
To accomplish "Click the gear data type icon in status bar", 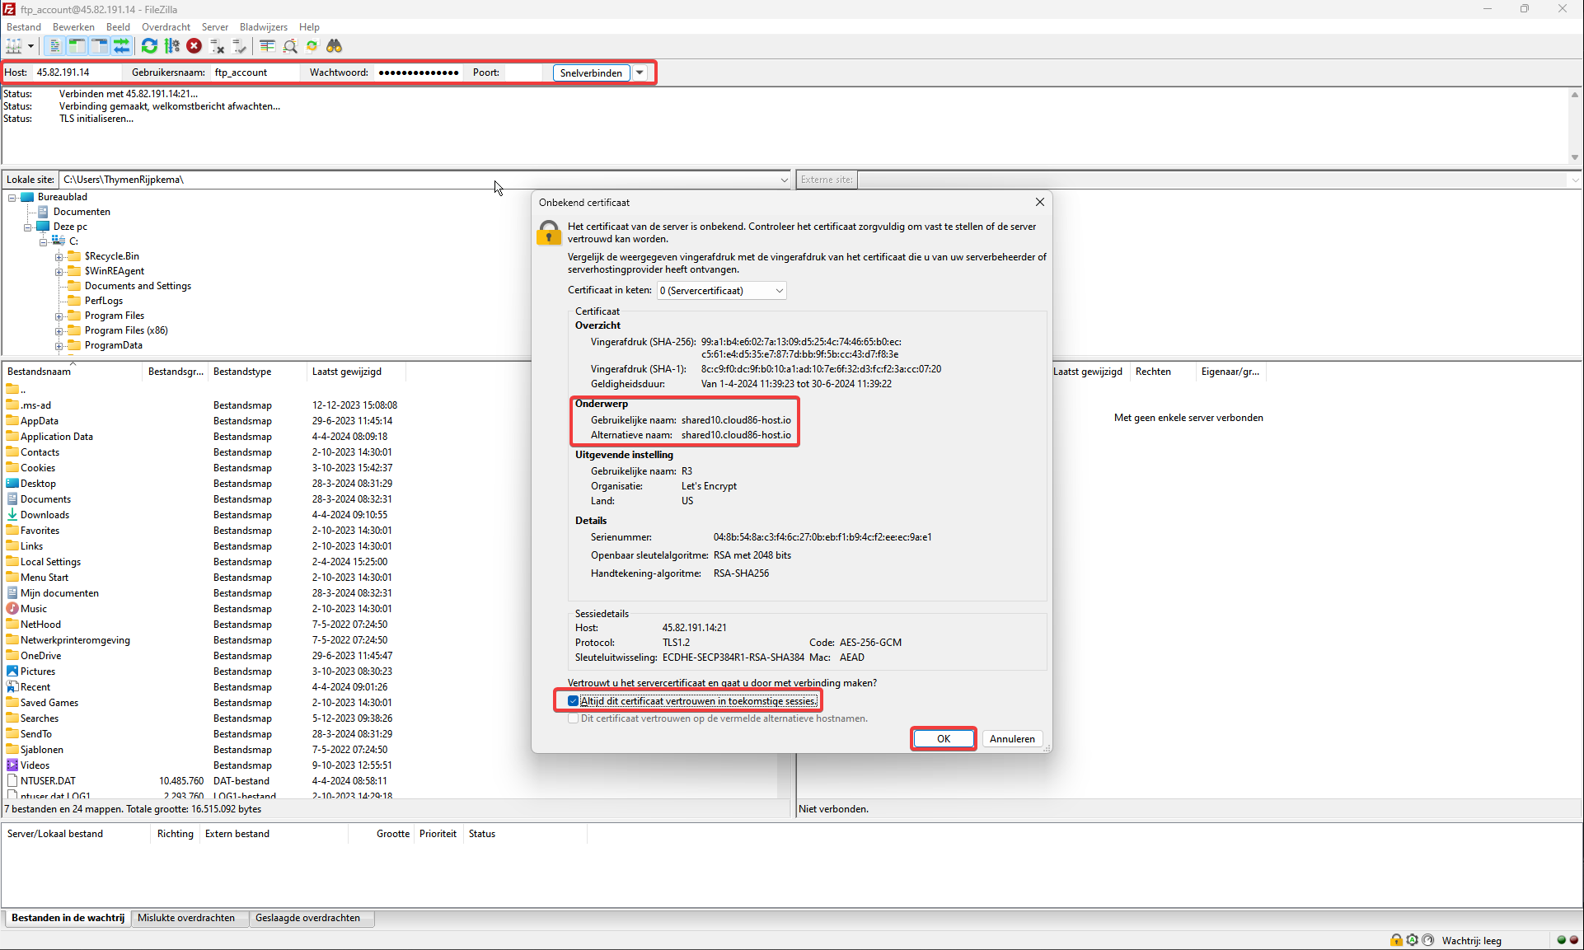I will click(1412, 940).
